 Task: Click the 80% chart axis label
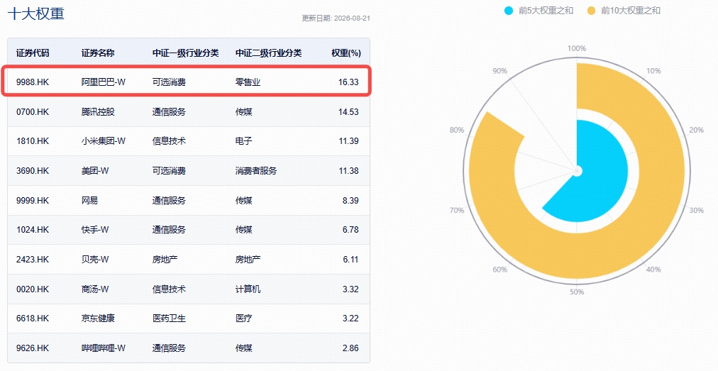tap(456, 130)
